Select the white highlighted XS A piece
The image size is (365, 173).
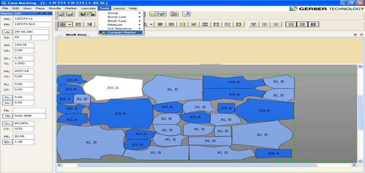(x=113, y=88)
